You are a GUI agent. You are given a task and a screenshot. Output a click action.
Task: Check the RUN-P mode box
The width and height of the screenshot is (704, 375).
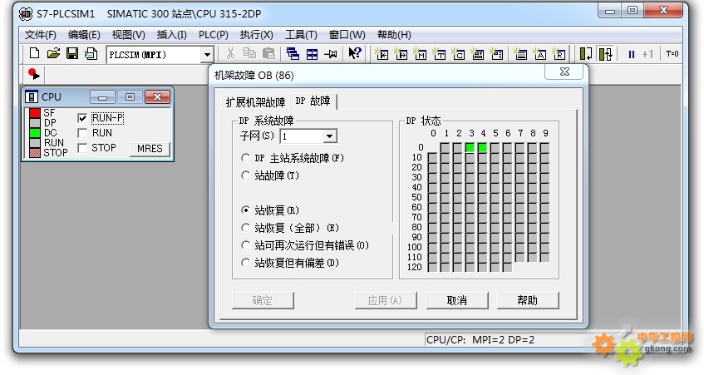[82, 118]
